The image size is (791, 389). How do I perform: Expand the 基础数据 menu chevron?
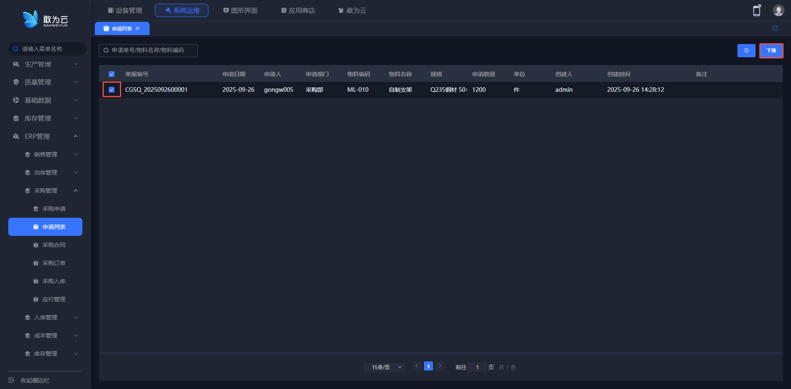(76, 100)
